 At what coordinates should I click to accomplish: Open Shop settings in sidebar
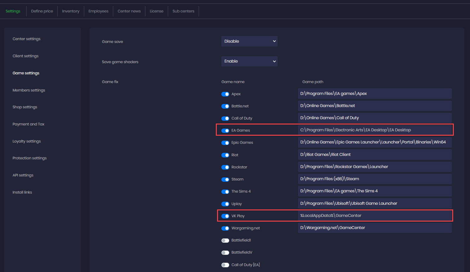coord(25,107)
